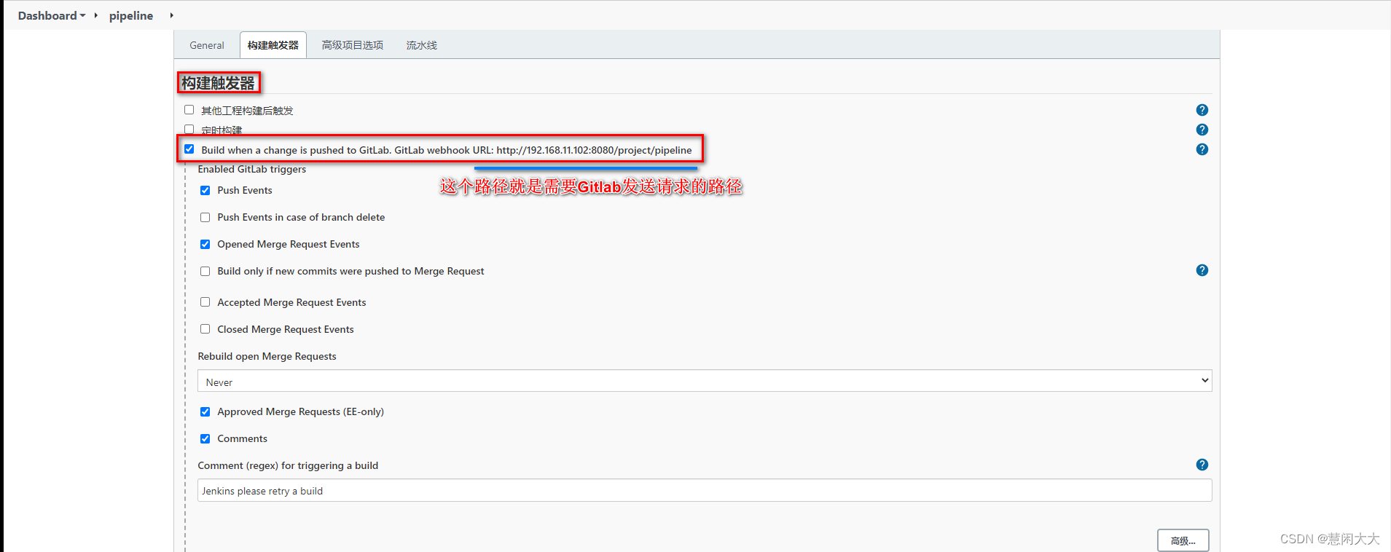1391x552 pixels.
Task: Click 'Comment (regex) for triggering a build' label
Action: click(x=288, y=465)
